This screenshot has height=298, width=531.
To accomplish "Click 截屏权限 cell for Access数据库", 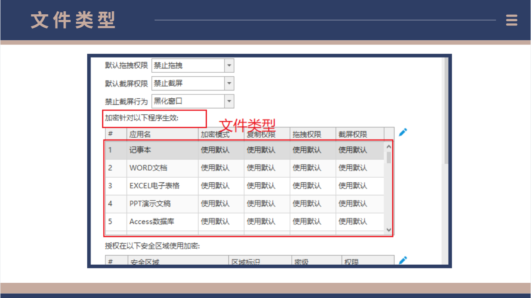I will click(x=358, y=221).
